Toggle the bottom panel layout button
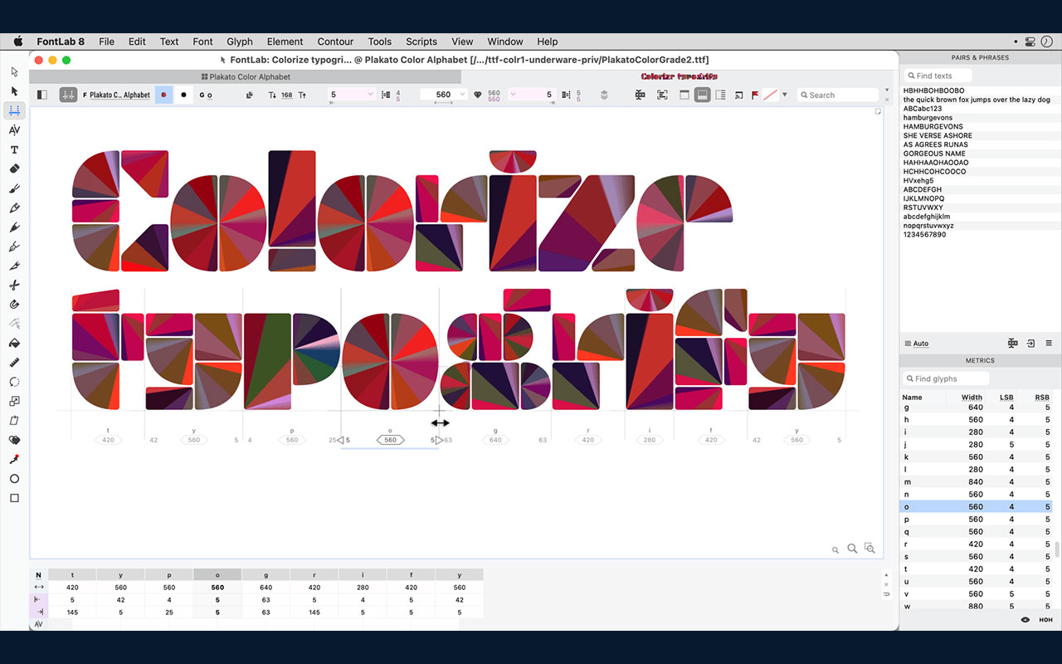 pyautogui.click(x=703, y=95)
